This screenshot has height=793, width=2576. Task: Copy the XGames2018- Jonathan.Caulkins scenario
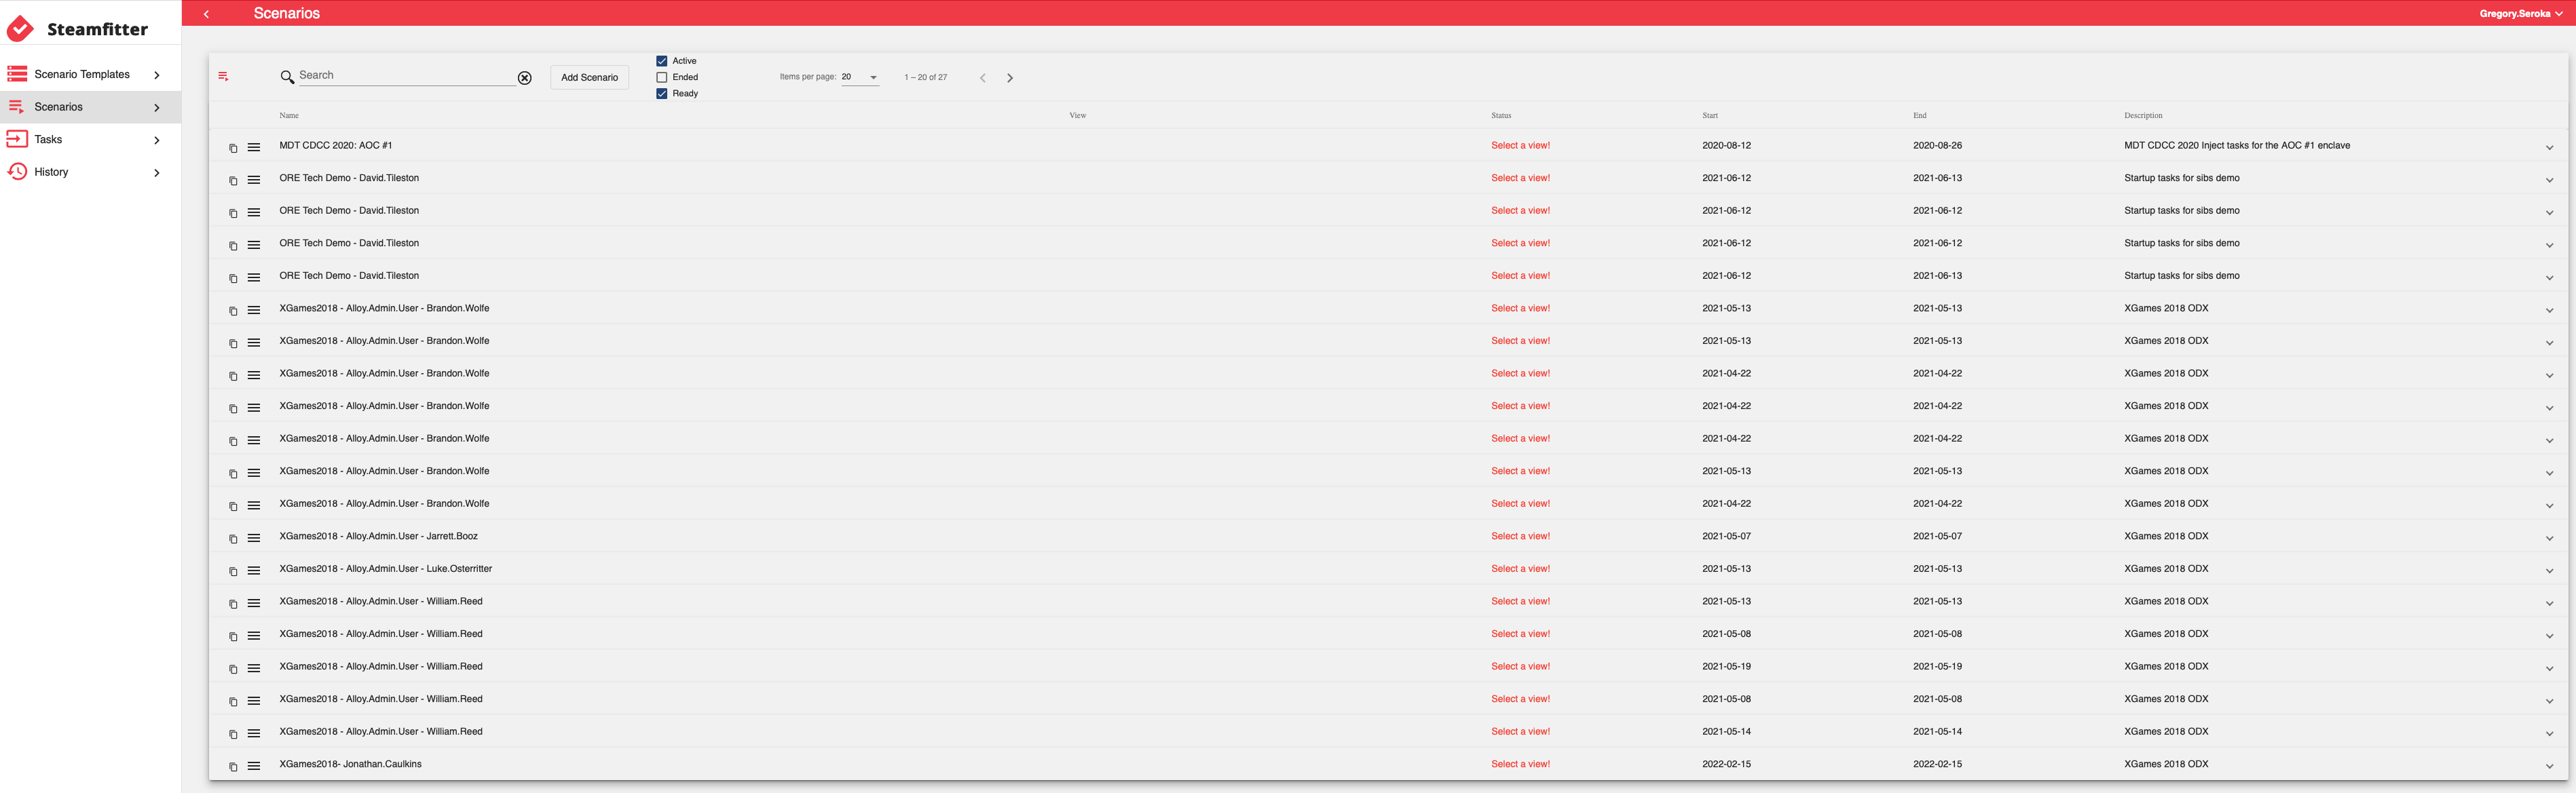tap(233, 767)
